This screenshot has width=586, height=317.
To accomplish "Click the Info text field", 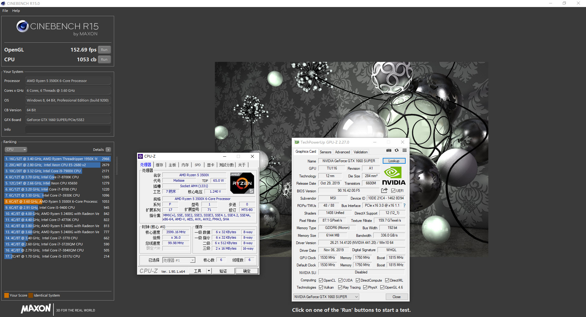I will (68, 130).
